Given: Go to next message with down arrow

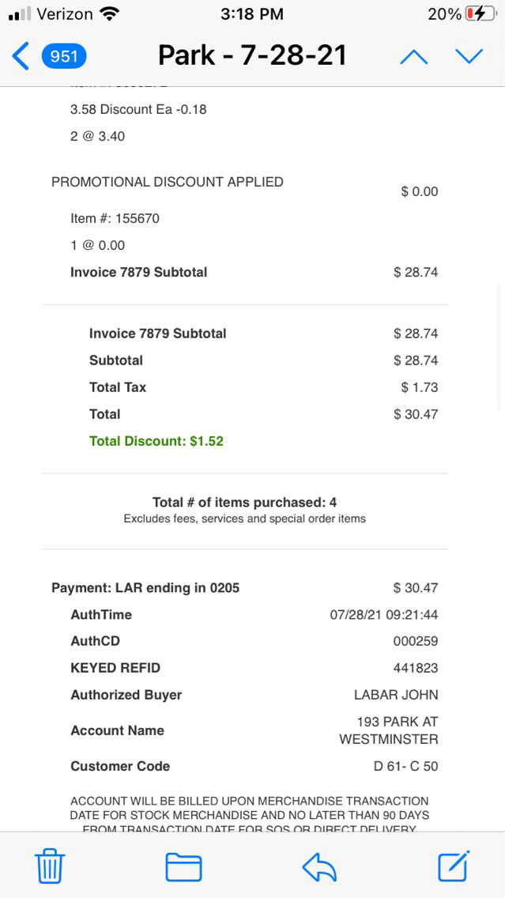Looking at the screenshot, I should [469, 56].
